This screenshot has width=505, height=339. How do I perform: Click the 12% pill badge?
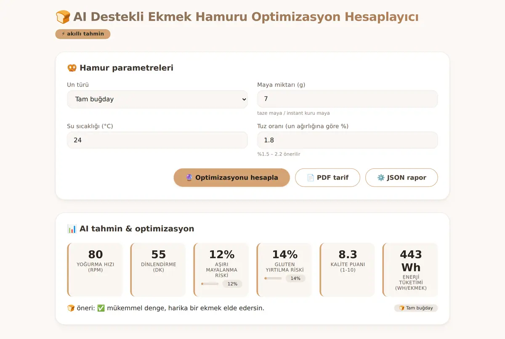coord(232,284)
